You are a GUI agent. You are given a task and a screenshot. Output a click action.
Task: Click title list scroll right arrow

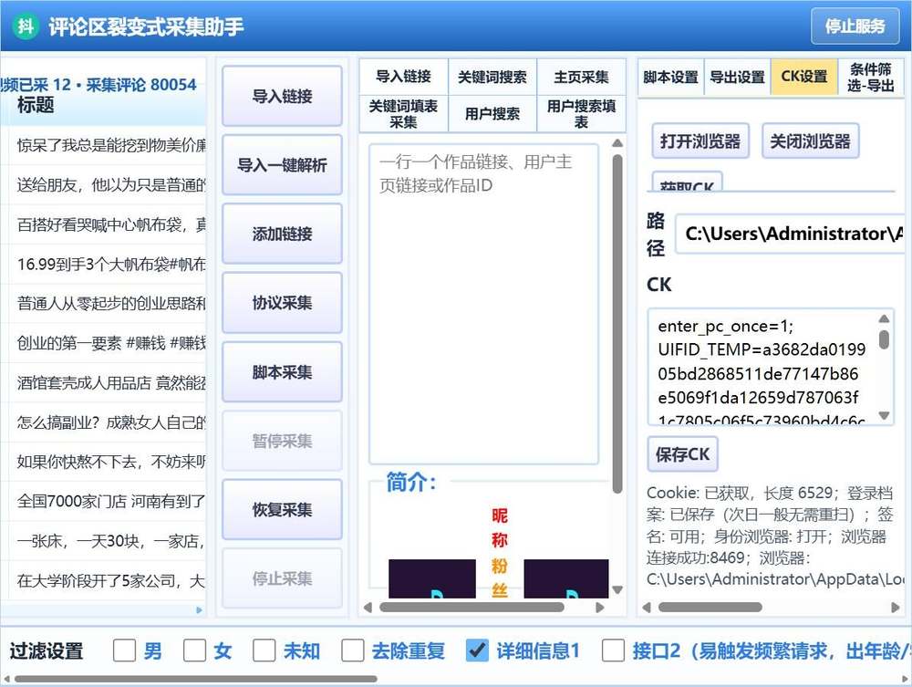point(199,610)
